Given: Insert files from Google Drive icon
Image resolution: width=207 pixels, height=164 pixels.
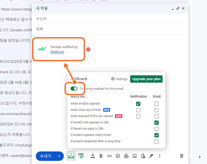Looking at the screenshot, I should click(126, 156).
